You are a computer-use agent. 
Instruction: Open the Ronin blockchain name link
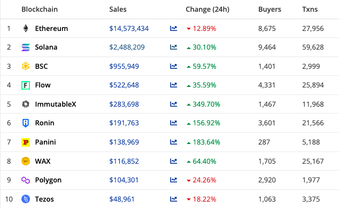click(45, 123)
